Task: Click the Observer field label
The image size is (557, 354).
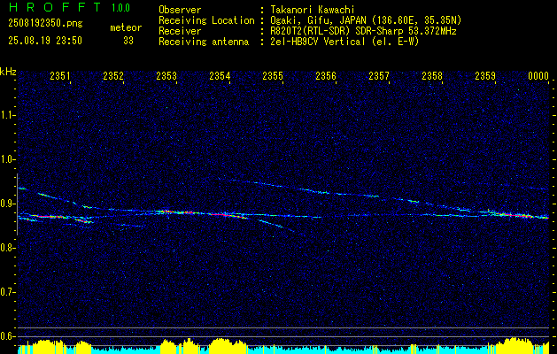Action: [180, 10]
